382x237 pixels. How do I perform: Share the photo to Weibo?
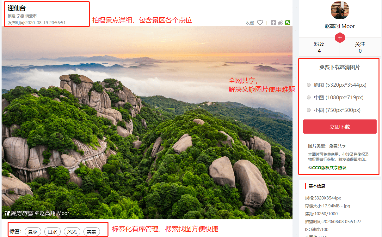click(280, 23)
